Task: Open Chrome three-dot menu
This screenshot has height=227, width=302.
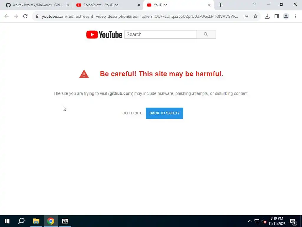Action: (x=296, y=17)
